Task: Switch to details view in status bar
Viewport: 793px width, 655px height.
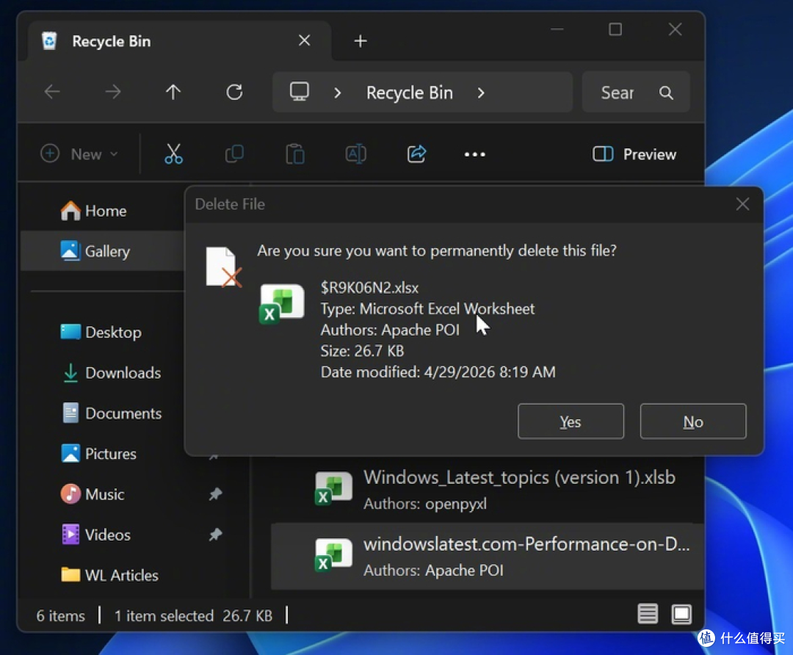Action: coord(648,614)
